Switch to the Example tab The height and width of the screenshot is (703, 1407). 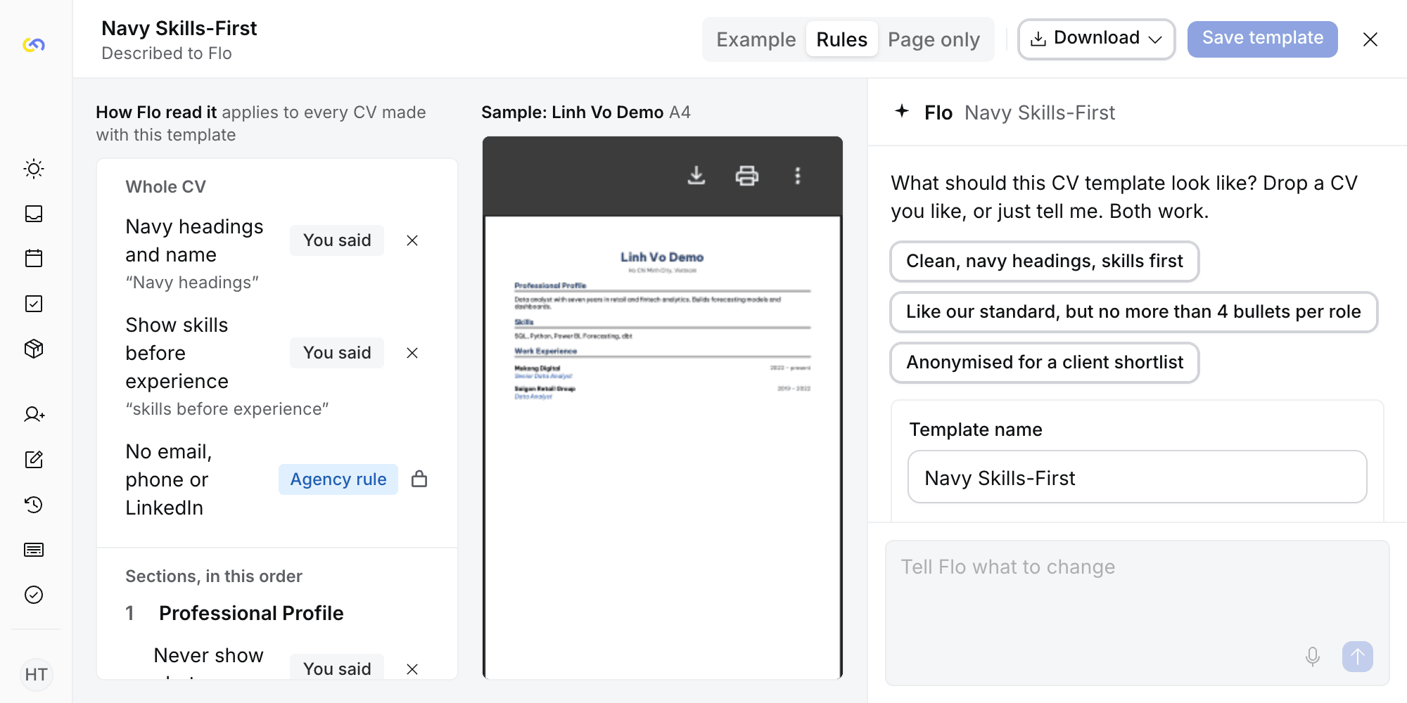pyautogui.click(x=756, y=39)
